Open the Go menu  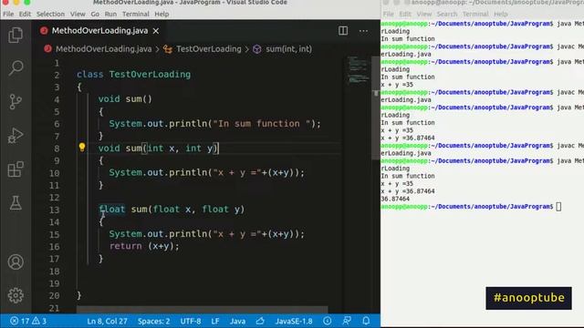(95, 15)
